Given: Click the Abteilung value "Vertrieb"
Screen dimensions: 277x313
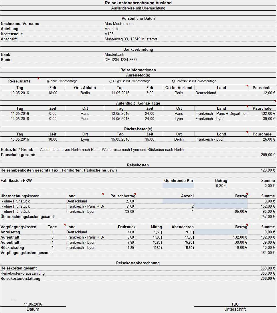Looking at the screenshot, I should tap(111, 29).
